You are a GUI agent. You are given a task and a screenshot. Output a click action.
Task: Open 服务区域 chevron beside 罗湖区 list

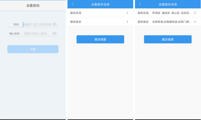pyautogui.click(x=195, y=13)
